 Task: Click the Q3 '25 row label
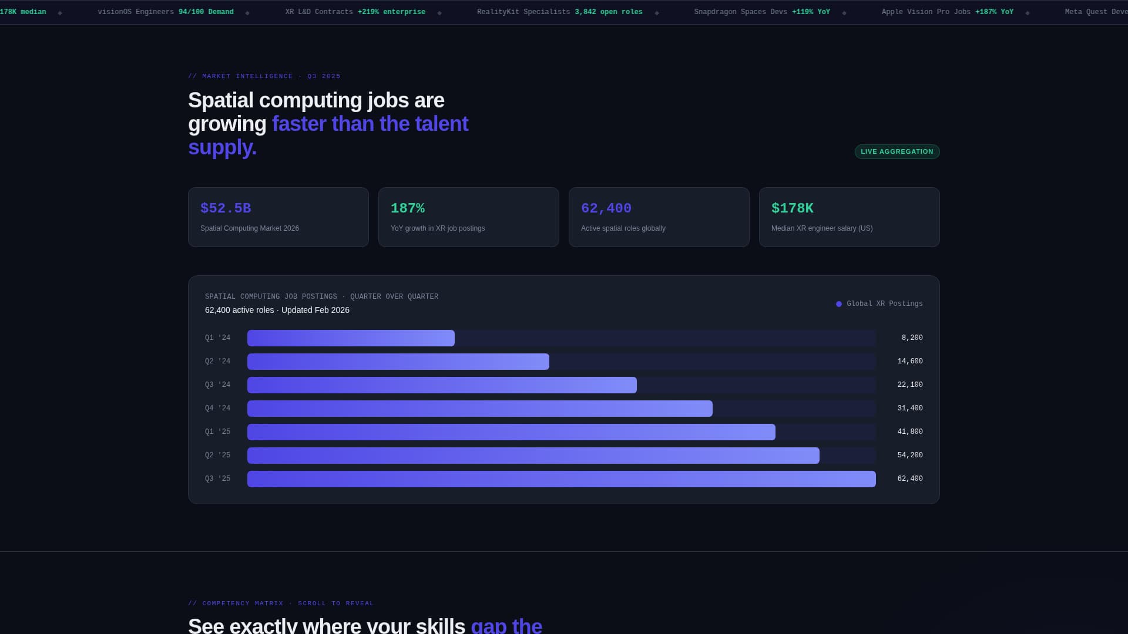[217, 478]
